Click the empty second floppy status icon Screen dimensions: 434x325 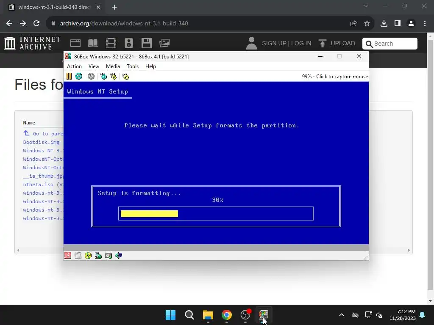point(78,256)
